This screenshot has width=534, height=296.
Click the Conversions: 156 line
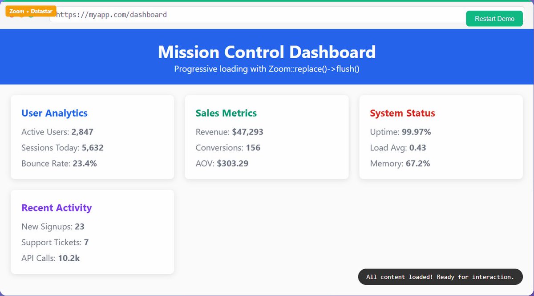(x=228, y=148)
